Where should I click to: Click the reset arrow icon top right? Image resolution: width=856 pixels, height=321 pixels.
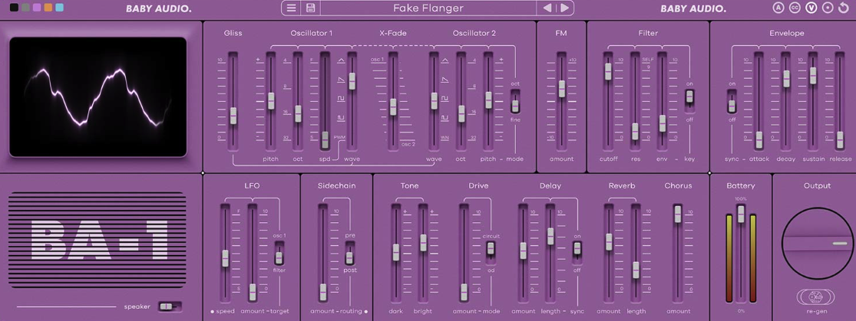[844, 8]
